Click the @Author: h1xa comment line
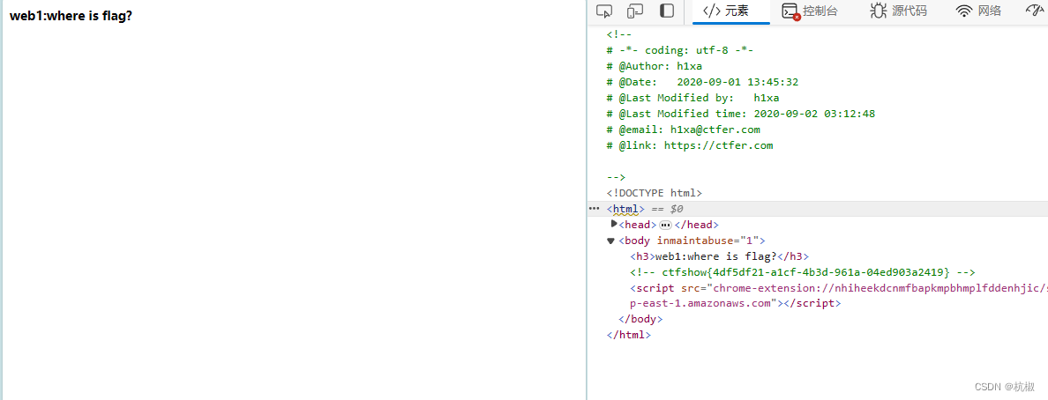 [655, 66]
